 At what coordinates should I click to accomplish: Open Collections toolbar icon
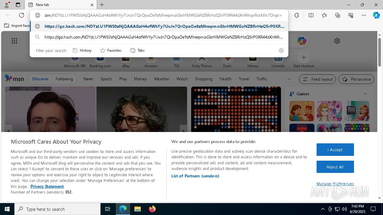pos(338,15)
